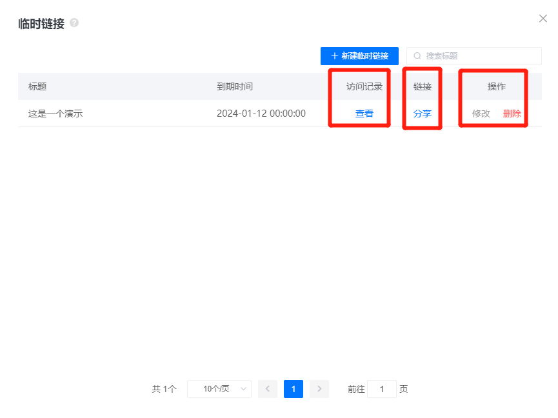This screenshot has width=558, height=418.
Task: Click the expiry time 2024-01-12 00:00:00 cell
Action: (261, 114)
